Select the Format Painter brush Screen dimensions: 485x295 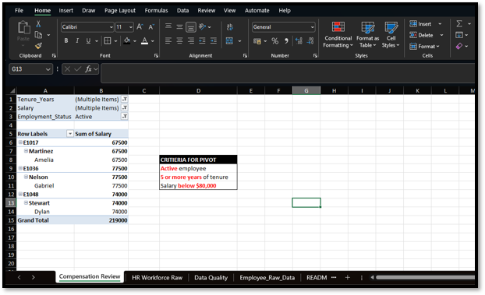click(x=38, y=46)
